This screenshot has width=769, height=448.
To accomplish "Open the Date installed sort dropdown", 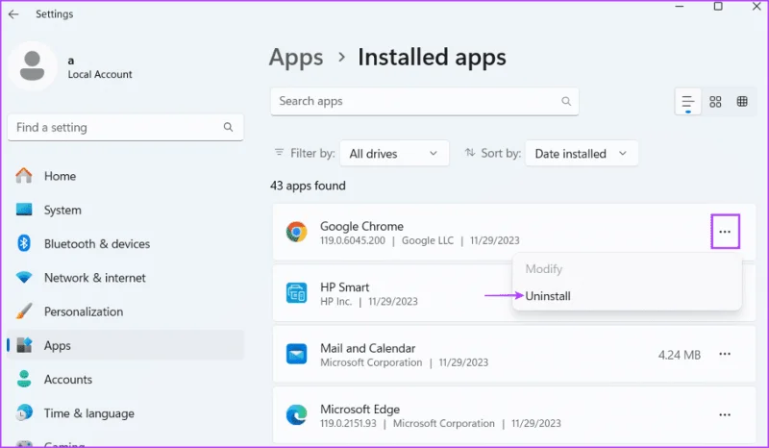I will coord(582,153).
